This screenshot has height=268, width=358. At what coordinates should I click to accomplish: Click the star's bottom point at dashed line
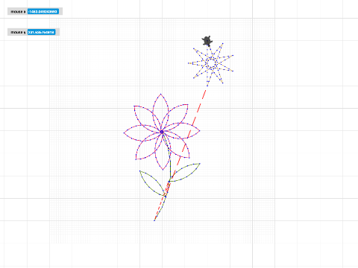[x=207, y=86]
